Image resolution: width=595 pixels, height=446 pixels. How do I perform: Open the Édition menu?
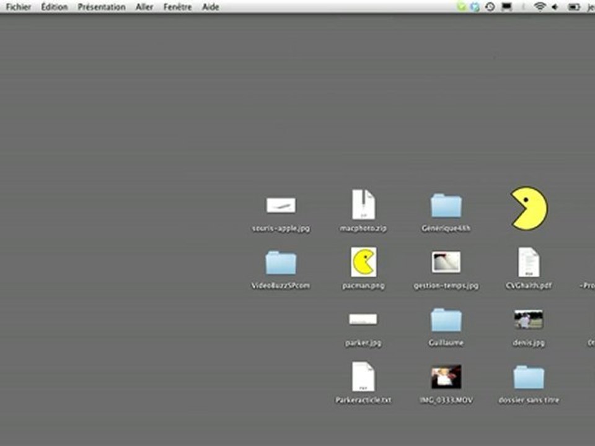click(55, 7)
